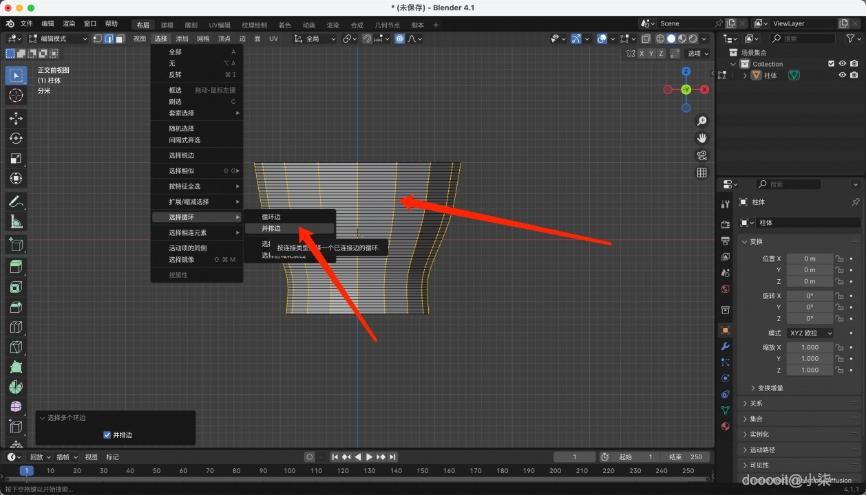The height and width of the screenshot is (495, 866).
Task: Click the zoom magnifier viewport icon
Action: [x=701, y=121]
